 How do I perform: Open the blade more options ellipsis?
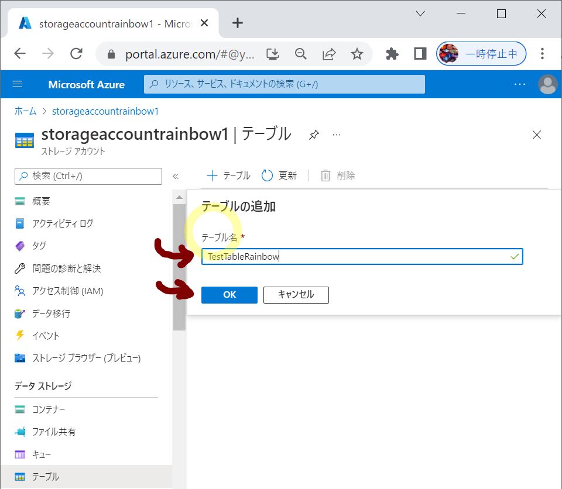tap(337, 135)
